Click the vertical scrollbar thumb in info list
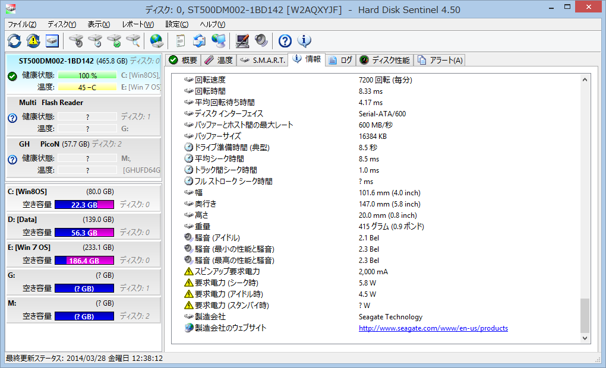The height and width of the screenshot is (368, 606). click(x=585, y=316)
